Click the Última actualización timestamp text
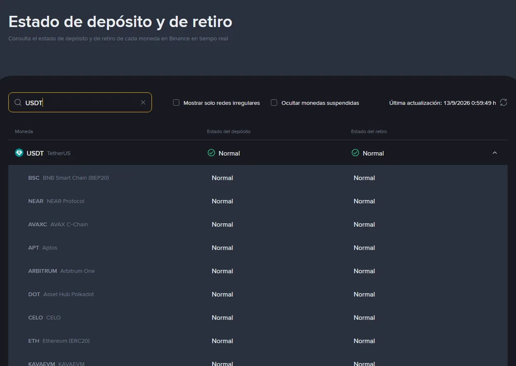This screenshot has width=516, height=366. coord(443,103)
